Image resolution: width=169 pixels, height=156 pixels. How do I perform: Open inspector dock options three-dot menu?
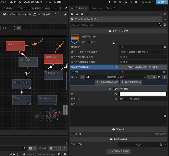(x=166, y=8)
